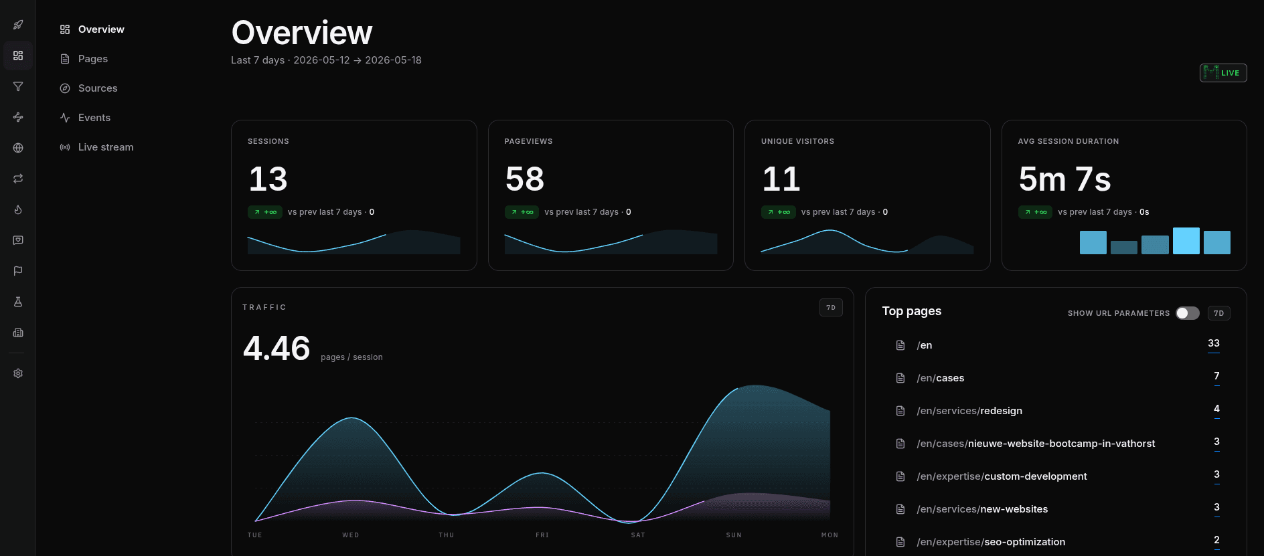The width and height of the screenshot is (1264, 556).
Task: Click the Avg Session Duration value 5m 7s
Action: [x=1064, y=179]
